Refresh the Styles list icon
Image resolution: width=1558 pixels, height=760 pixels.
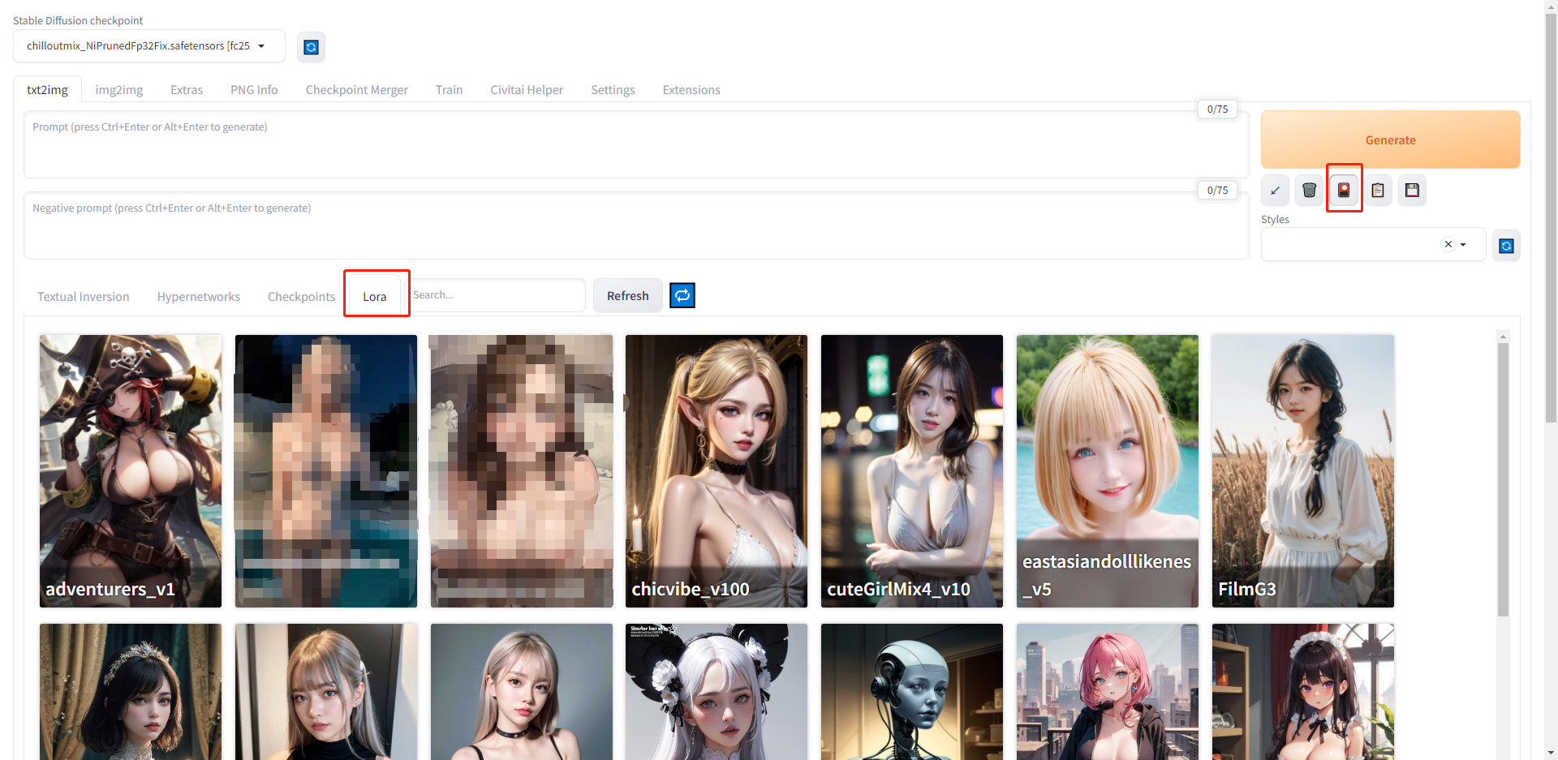(x=1506, y=246)
